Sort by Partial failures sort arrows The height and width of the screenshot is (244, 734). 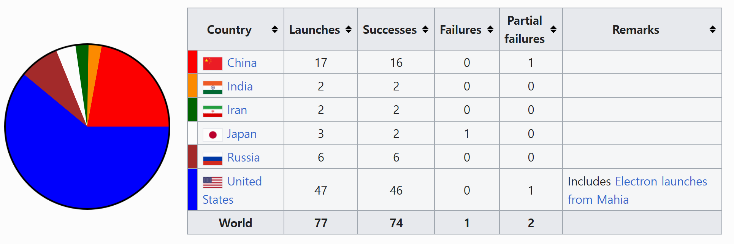click(553, 30)
